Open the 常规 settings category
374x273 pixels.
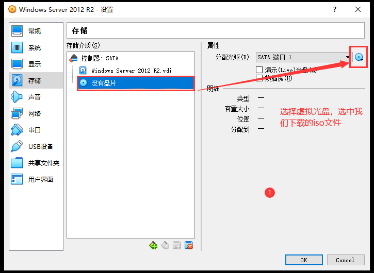(x=36, y=31)
